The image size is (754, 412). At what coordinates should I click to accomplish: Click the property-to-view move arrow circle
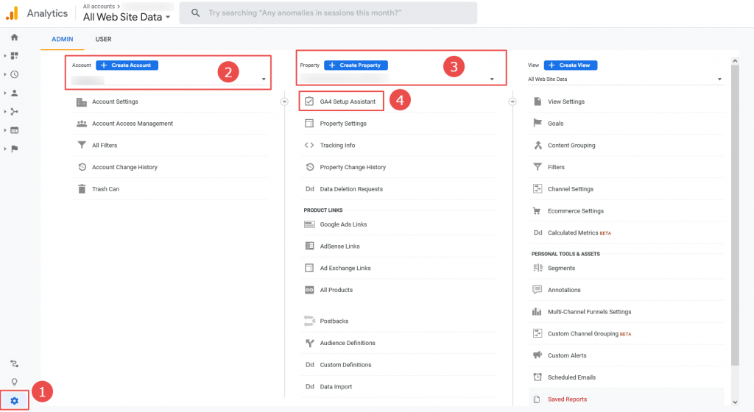pos(512,102)
